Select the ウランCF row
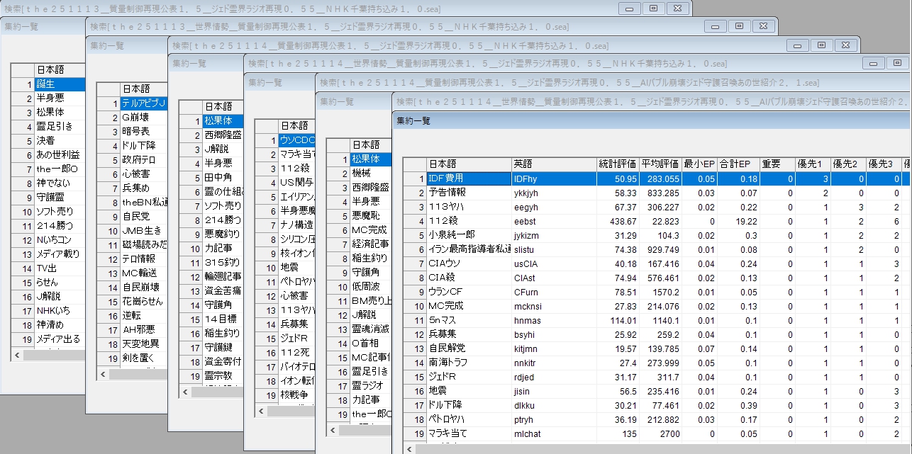Image resolution: width=912 pixels, height=454 pixels. (x=468, y=292)
